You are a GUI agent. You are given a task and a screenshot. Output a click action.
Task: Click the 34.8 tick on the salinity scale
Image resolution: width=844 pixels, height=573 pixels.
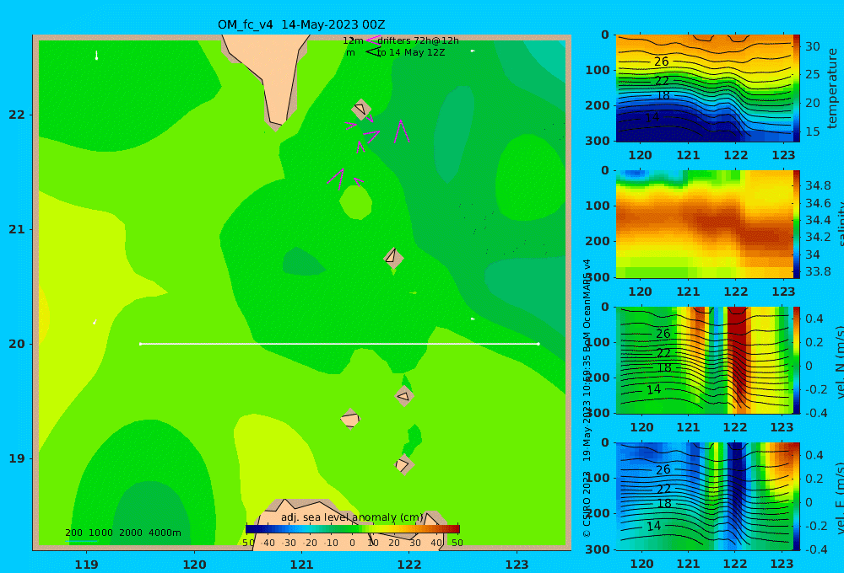[x=818, y=185]
